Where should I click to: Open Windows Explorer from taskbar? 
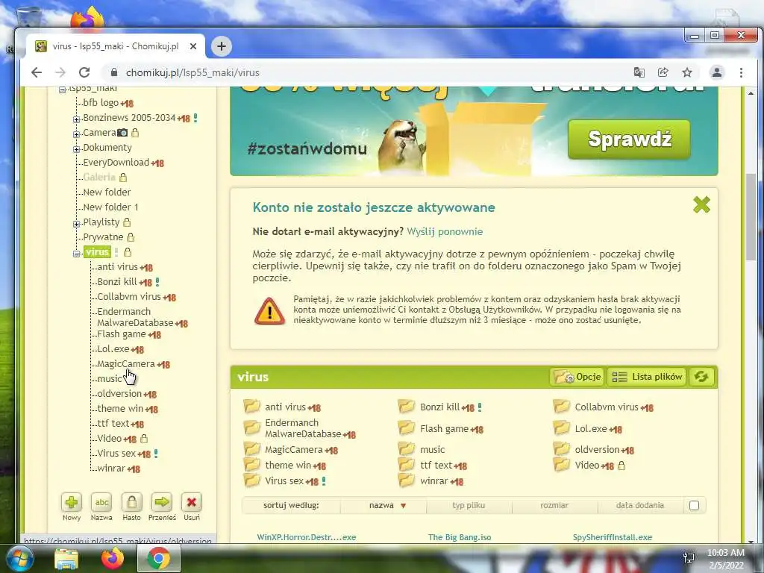[66, 558]
